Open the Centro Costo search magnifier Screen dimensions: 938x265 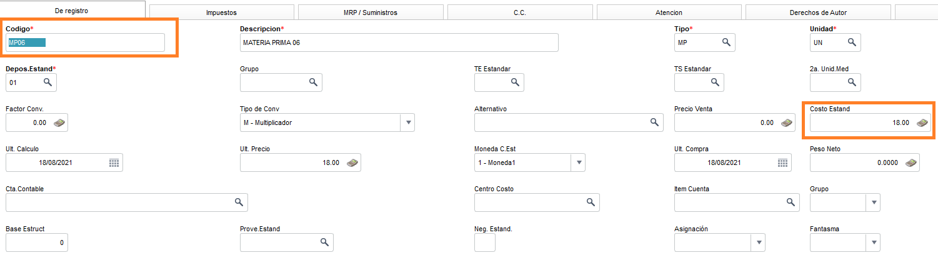[591, 202]
